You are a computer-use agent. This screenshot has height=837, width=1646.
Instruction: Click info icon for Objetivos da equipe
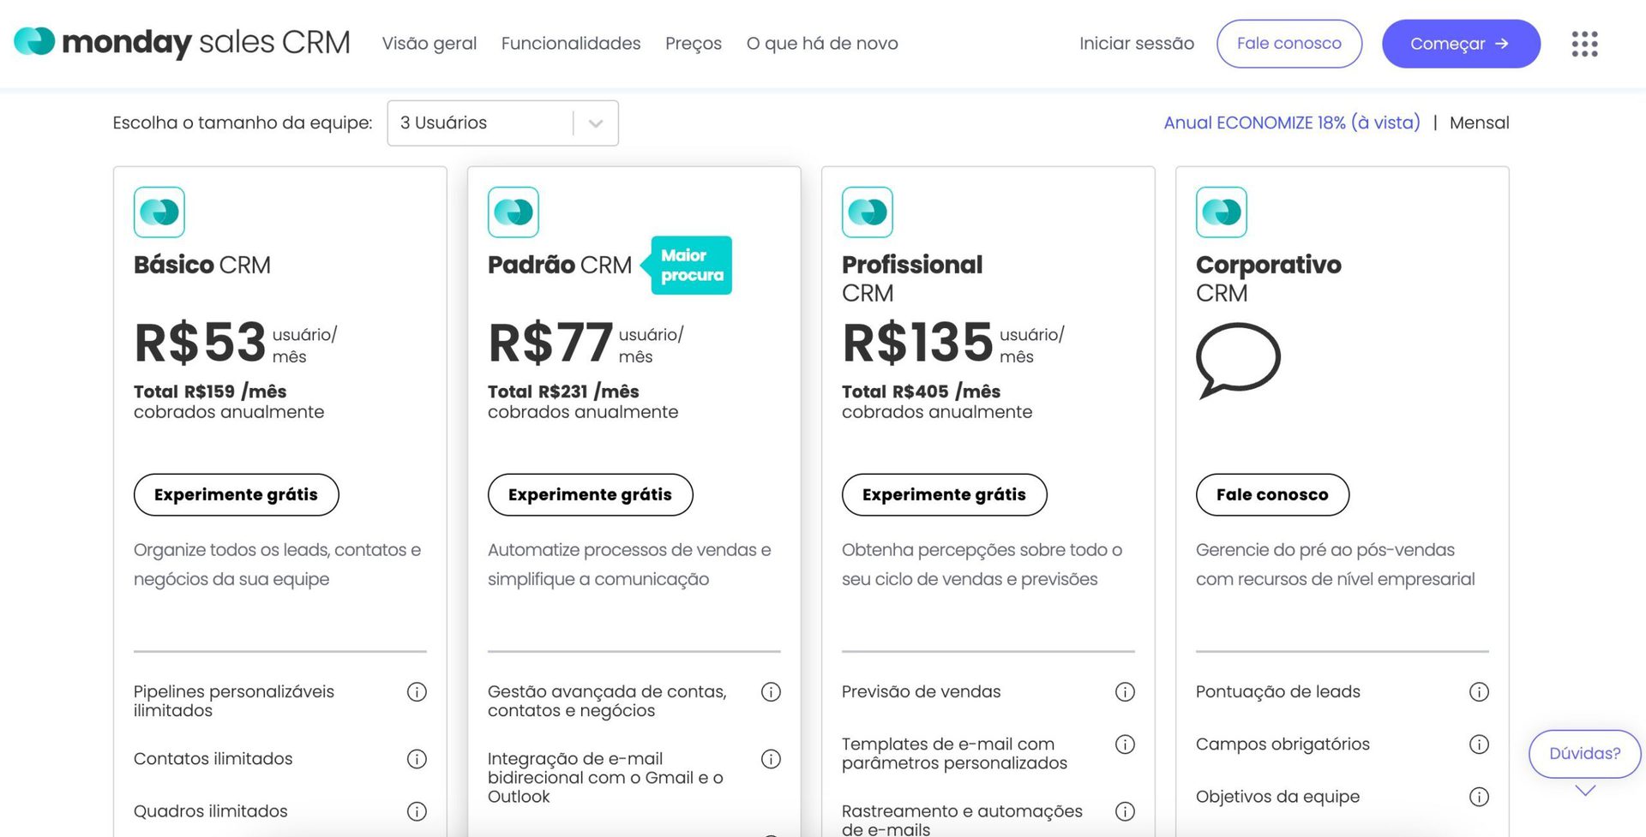pyautogui.click(x=1479, y=797)
